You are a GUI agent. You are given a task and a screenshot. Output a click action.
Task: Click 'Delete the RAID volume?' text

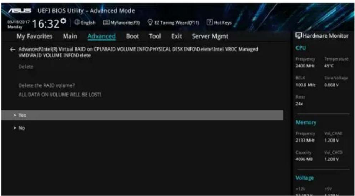(47, 86)
